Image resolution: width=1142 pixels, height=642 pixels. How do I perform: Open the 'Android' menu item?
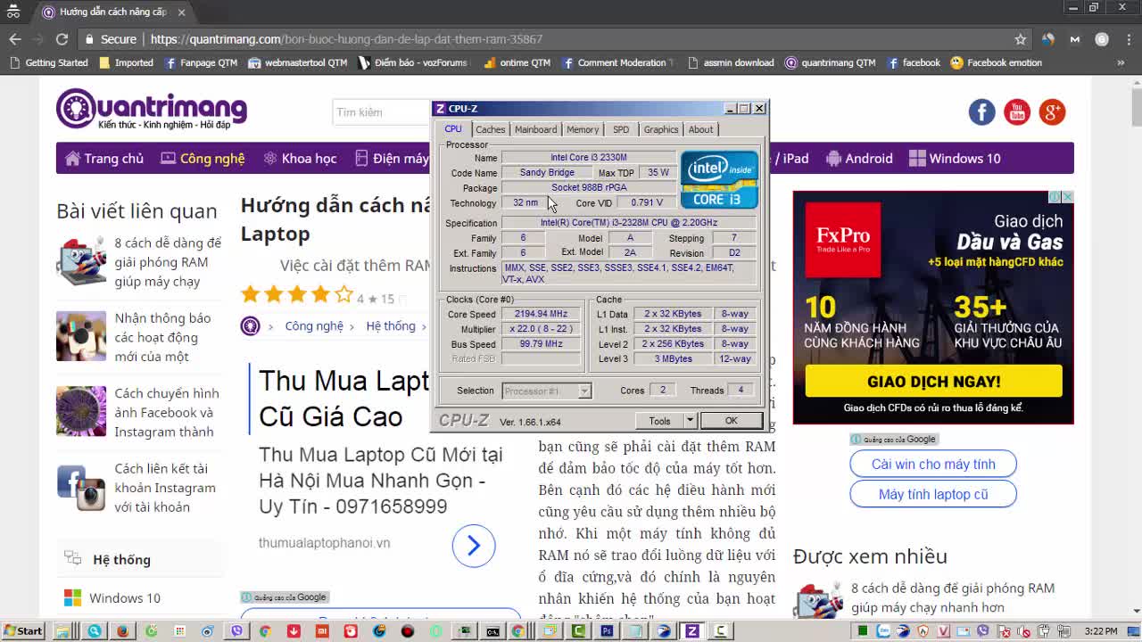pyautogui.click(x=859, y=159)
